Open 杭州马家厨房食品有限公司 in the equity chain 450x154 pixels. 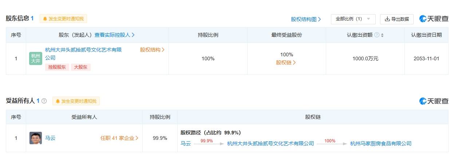tap(380, 143)
